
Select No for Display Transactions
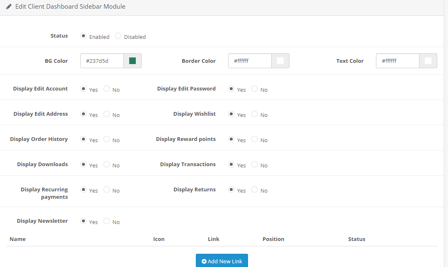pos(255,164)
